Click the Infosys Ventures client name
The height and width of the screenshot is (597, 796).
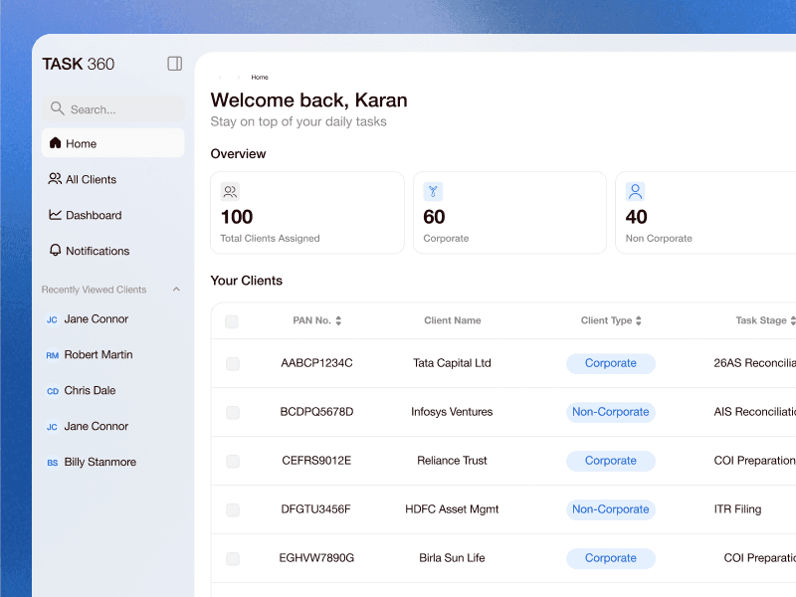(452, 412)
